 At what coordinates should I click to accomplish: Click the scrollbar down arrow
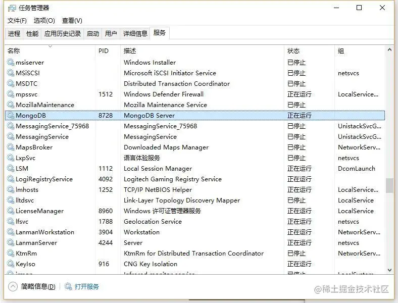(x=389, y=270)
